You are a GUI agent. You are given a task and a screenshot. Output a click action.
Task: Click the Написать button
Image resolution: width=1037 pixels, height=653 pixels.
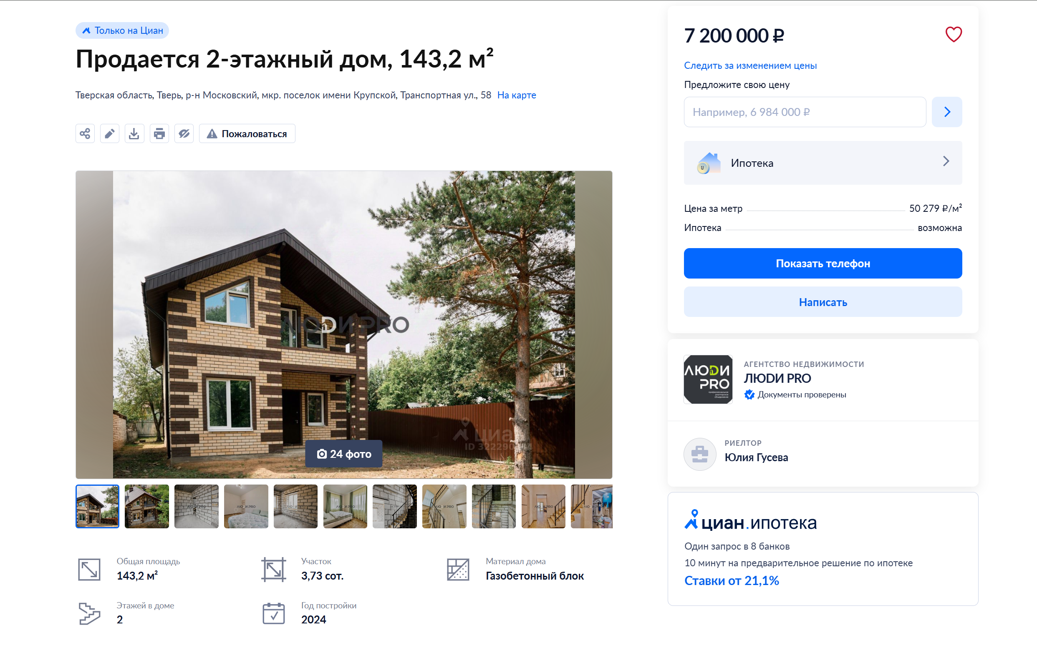pos(823,302)
